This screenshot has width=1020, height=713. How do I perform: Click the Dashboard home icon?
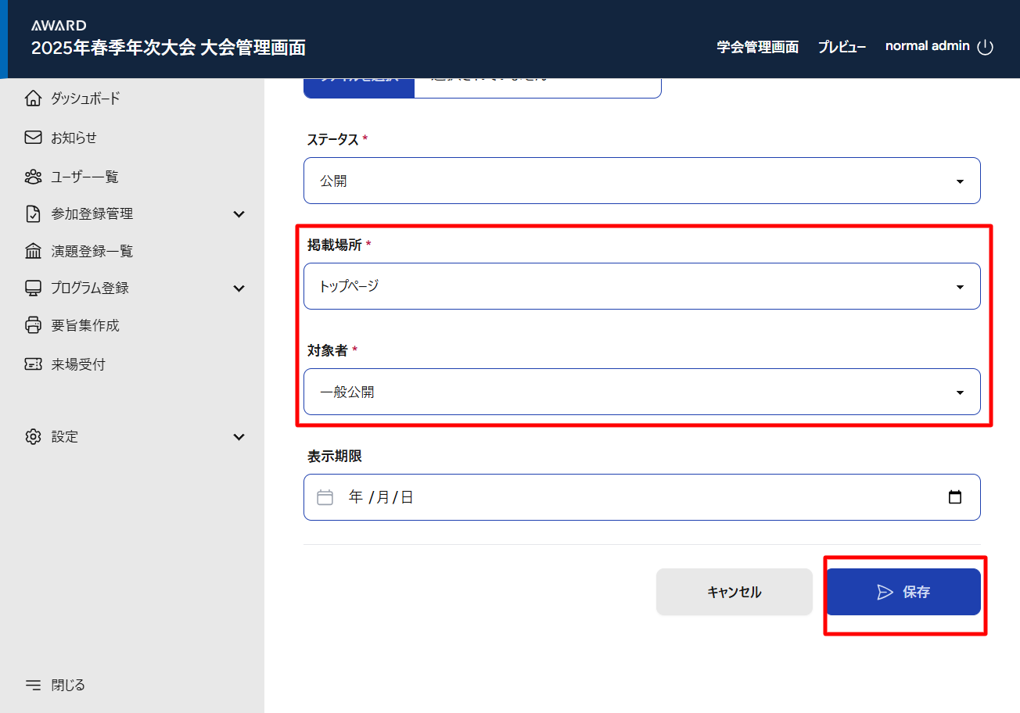tap(33, 99)
